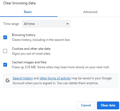
Task: Click the Google G logo icon
Action: click(8, 80)
